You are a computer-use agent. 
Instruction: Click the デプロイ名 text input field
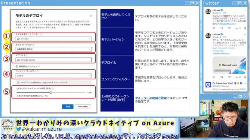(54, 60)
